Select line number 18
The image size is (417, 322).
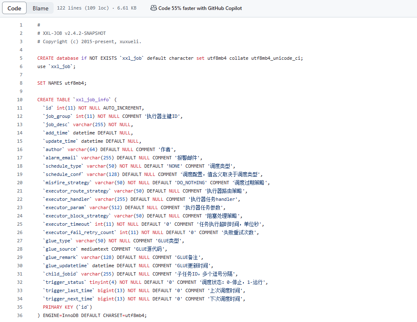(x=20, y=166)
